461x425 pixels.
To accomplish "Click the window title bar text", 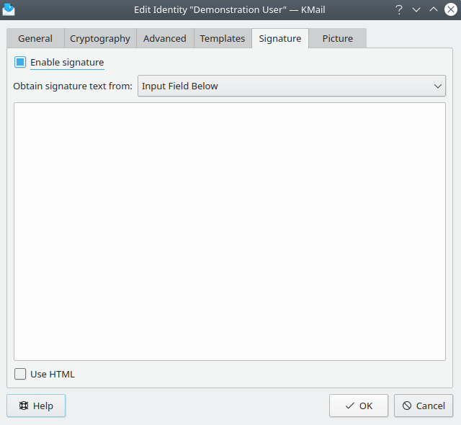I will (230, 10).
